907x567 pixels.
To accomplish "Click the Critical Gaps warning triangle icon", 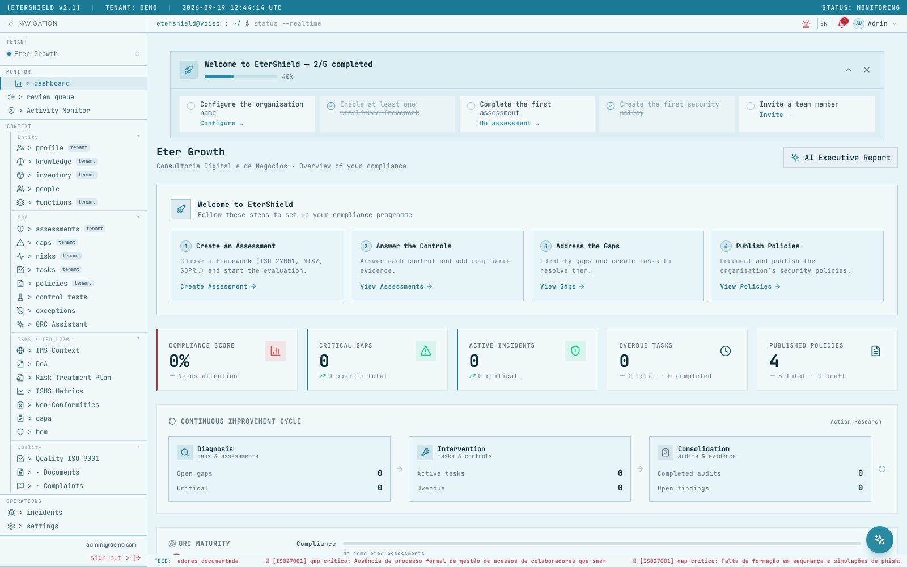I will [x=426, y=351].
